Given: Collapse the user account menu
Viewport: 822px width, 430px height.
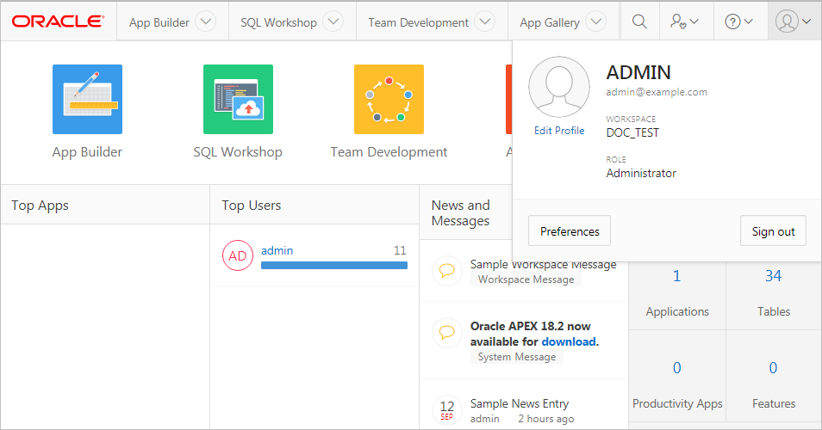Looking at the screenshot, I should coord(793,21).
